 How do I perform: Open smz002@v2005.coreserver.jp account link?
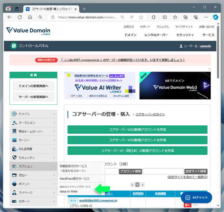click(x=98, y=200)
